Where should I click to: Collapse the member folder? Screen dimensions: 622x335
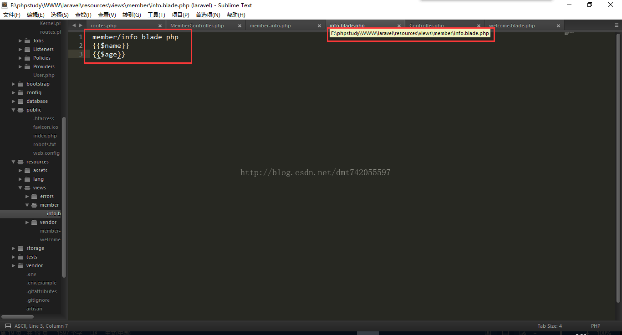pyautogui.click(x=27, y=205)
